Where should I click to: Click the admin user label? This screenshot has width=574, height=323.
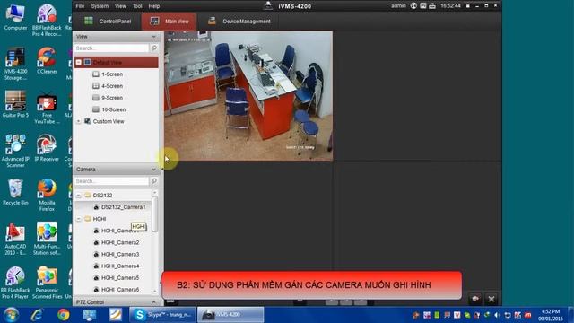[x=398, y=6]
